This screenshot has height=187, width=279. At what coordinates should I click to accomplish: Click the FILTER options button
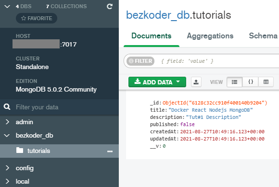[140, 61]
